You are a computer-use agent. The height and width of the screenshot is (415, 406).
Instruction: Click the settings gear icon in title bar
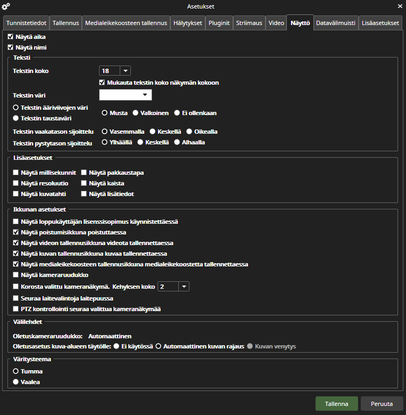tap(6, 6)
